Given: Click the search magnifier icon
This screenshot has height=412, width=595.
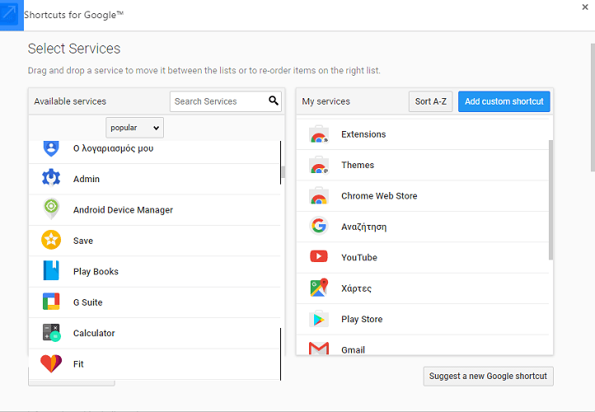Looking at the screenshot, I should click(274, 101).
